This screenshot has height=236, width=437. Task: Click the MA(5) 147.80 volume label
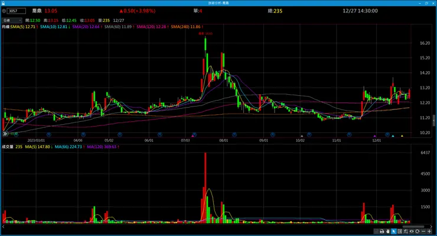tap(38, 147)
